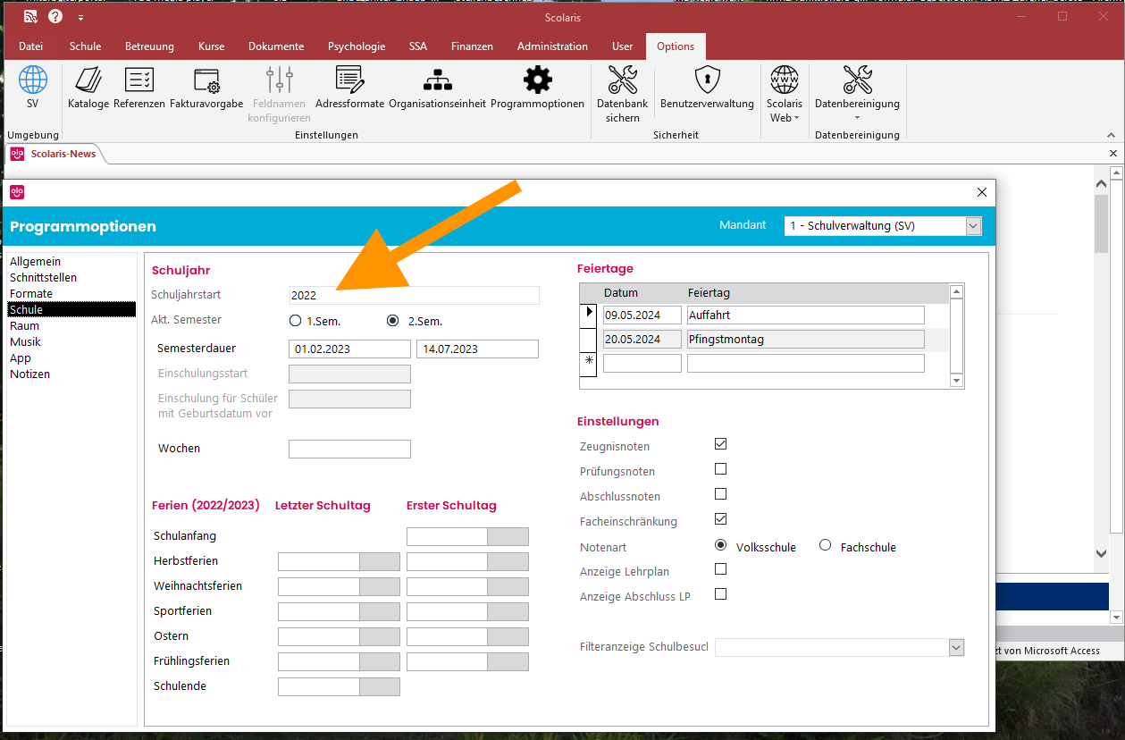Click the 20.05.2024 date cell
The width and height of the screenshot is (1125, 740).
click(x=642, y=340)
